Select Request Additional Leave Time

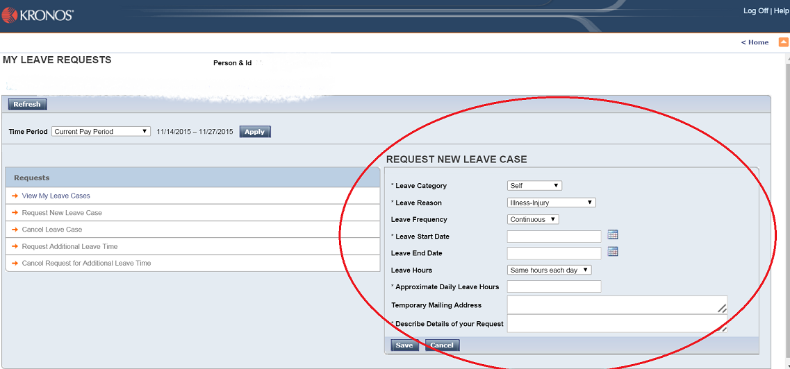69,246
